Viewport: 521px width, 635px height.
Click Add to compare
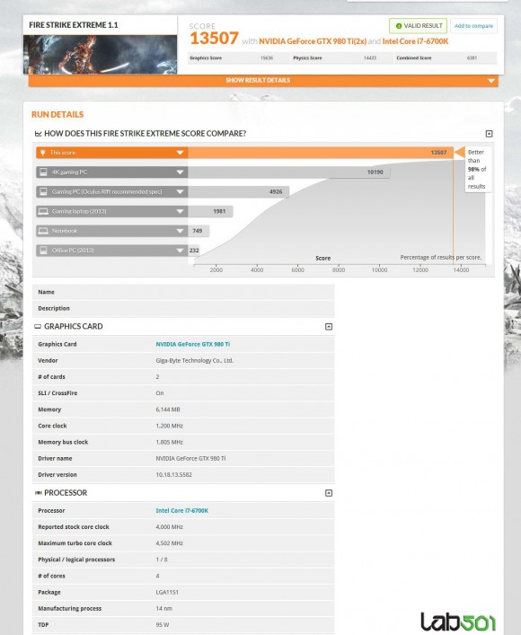473,26
